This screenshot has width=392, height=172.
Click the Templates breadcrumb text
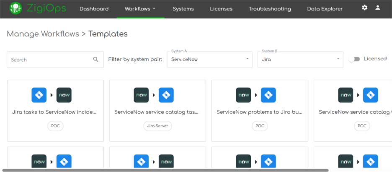coord(108,34)
